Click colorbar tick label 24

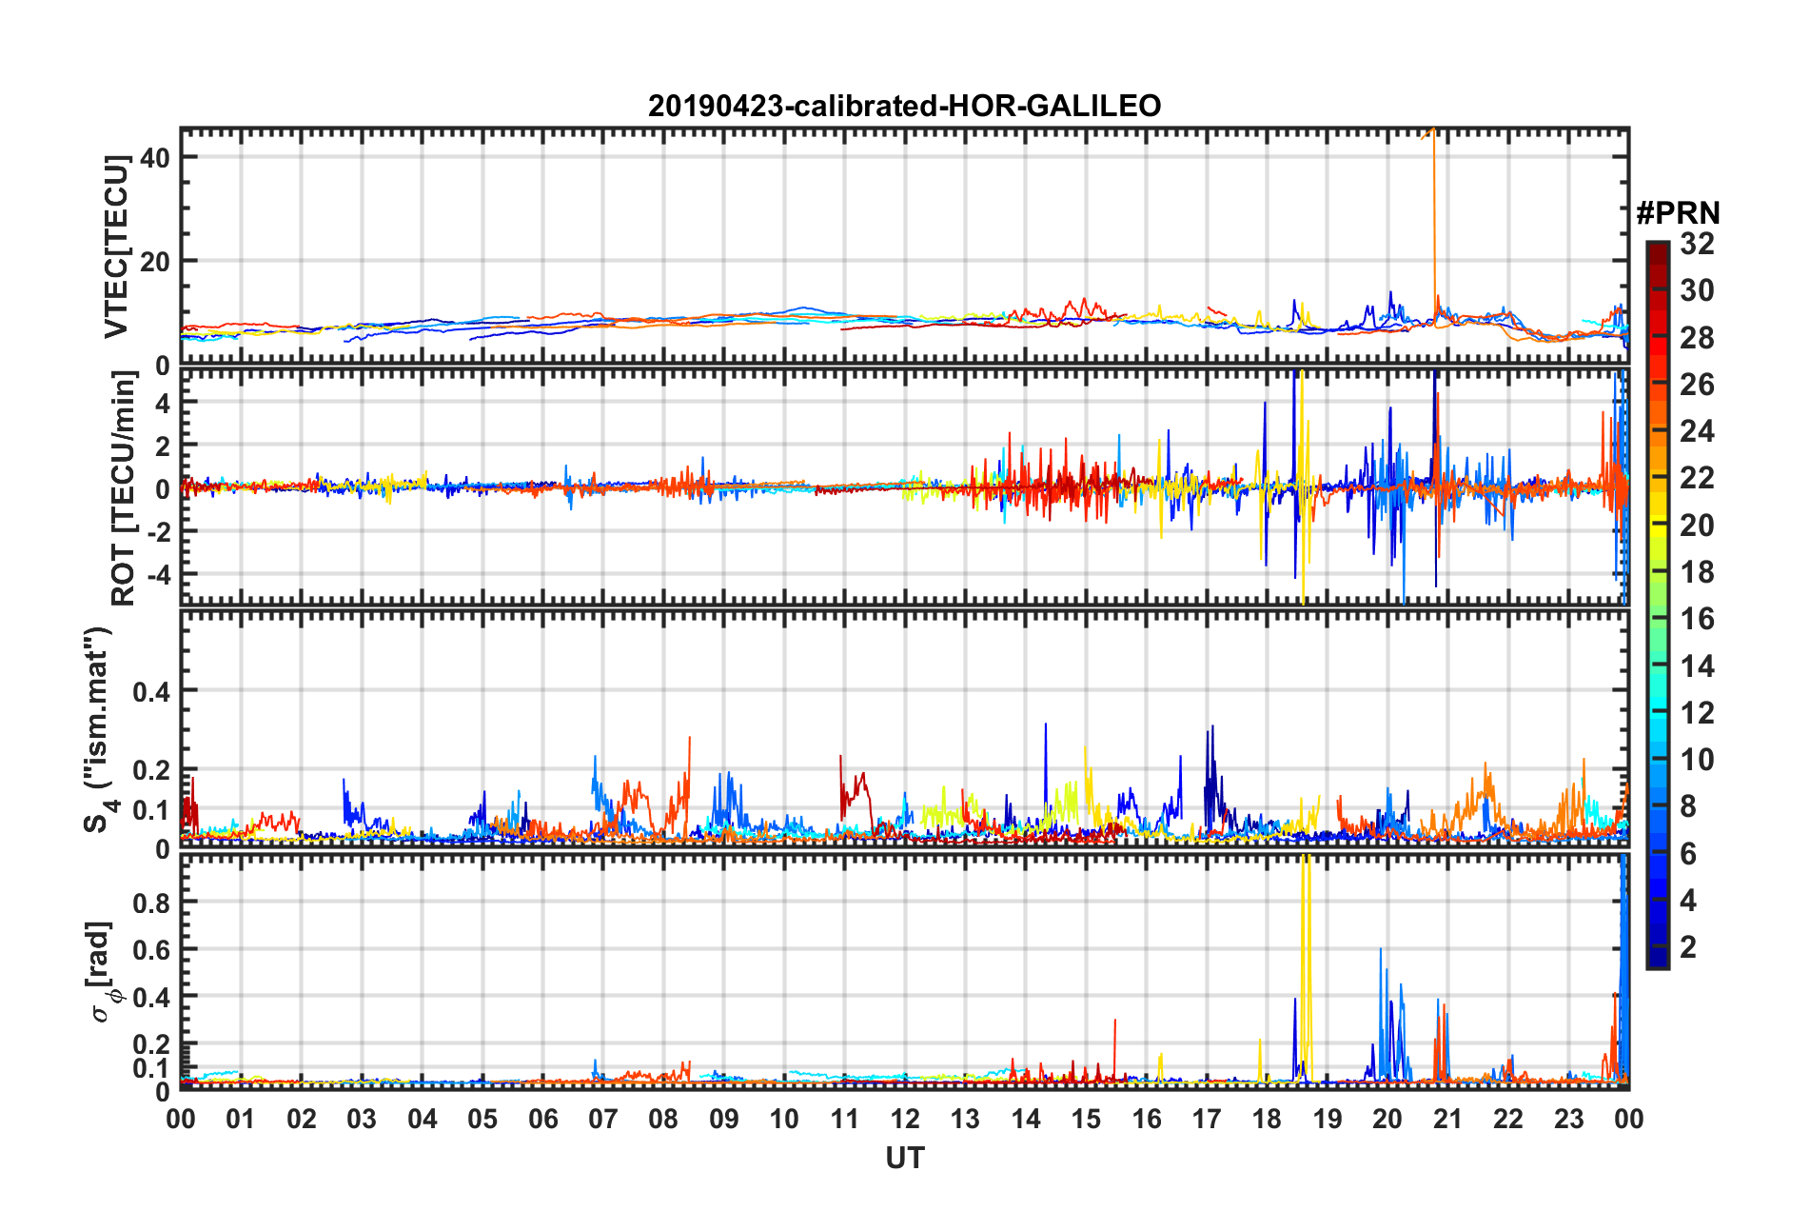[x=1697, y=431]
